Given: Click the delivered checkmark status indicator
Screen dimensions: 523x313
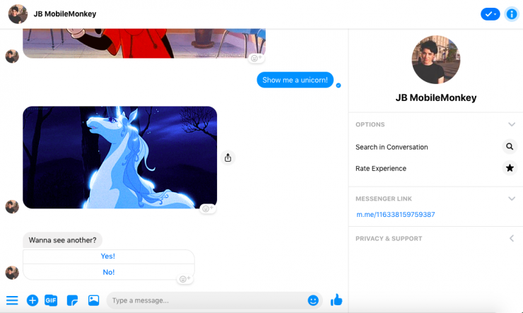Looking at the screenshot, I should point(339,85).
